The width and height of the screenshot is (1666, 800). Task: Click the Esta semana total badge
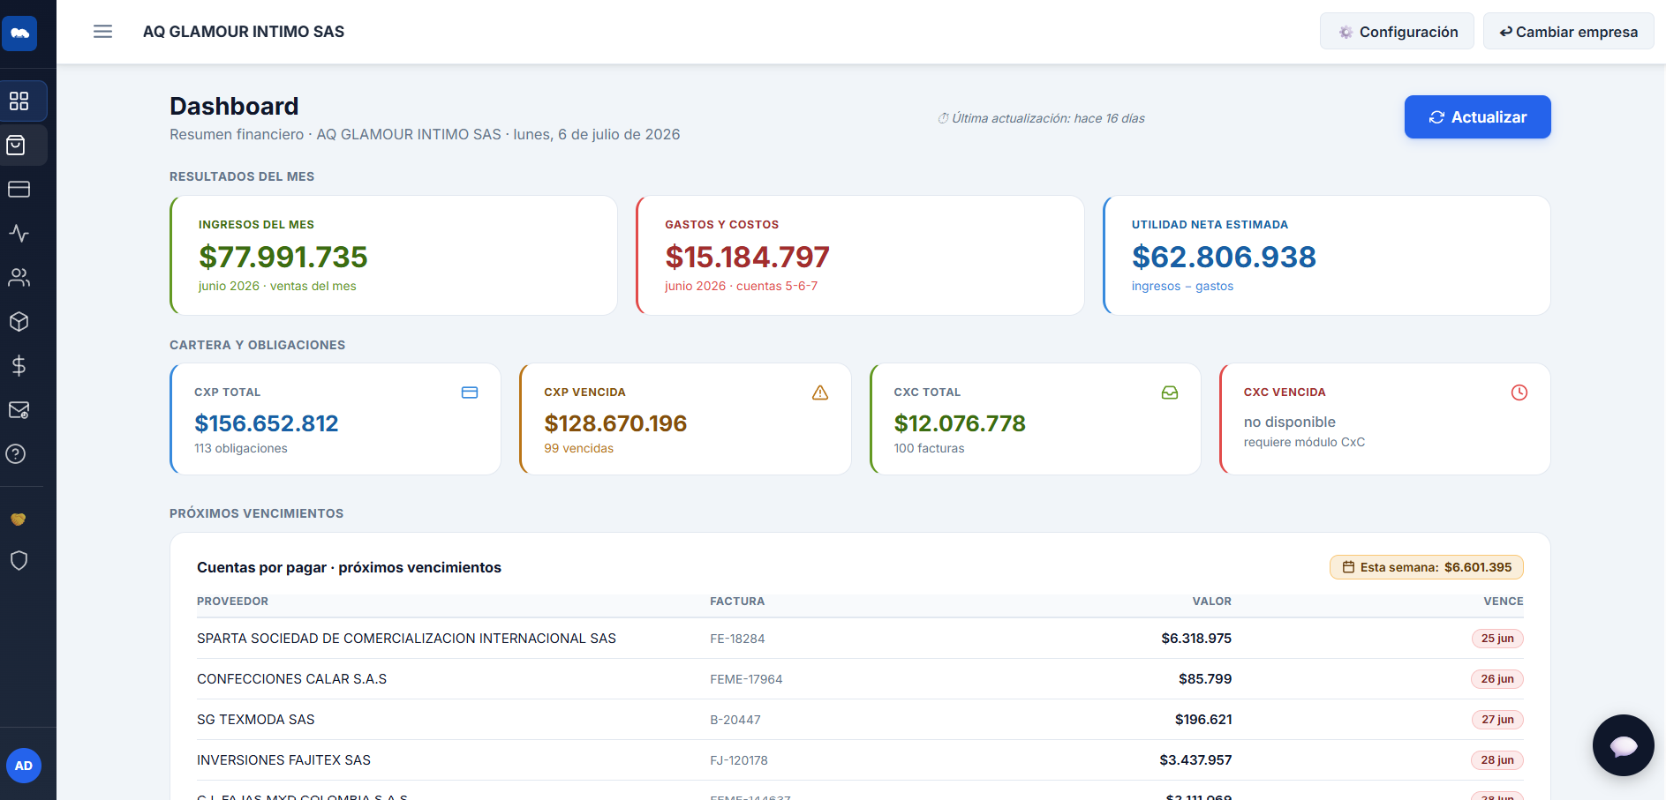(x=1427, y=567)
